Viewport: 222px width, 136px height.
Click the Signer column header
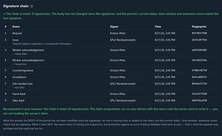pos(114,27)
